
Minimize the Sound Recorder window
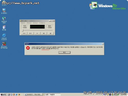pos(50,21)
